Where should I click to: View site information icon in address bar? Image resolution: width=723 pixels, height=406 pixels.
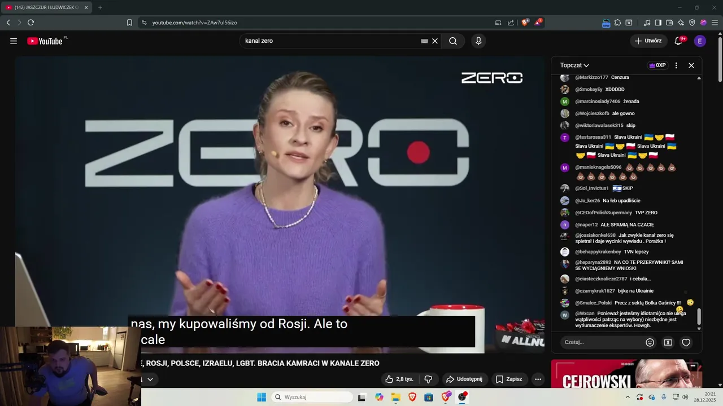coord(144,23)
